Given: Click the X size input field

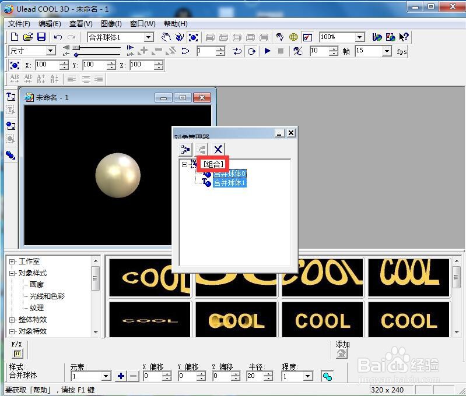Looking at the screenshot, I should (x=48, y=65).
